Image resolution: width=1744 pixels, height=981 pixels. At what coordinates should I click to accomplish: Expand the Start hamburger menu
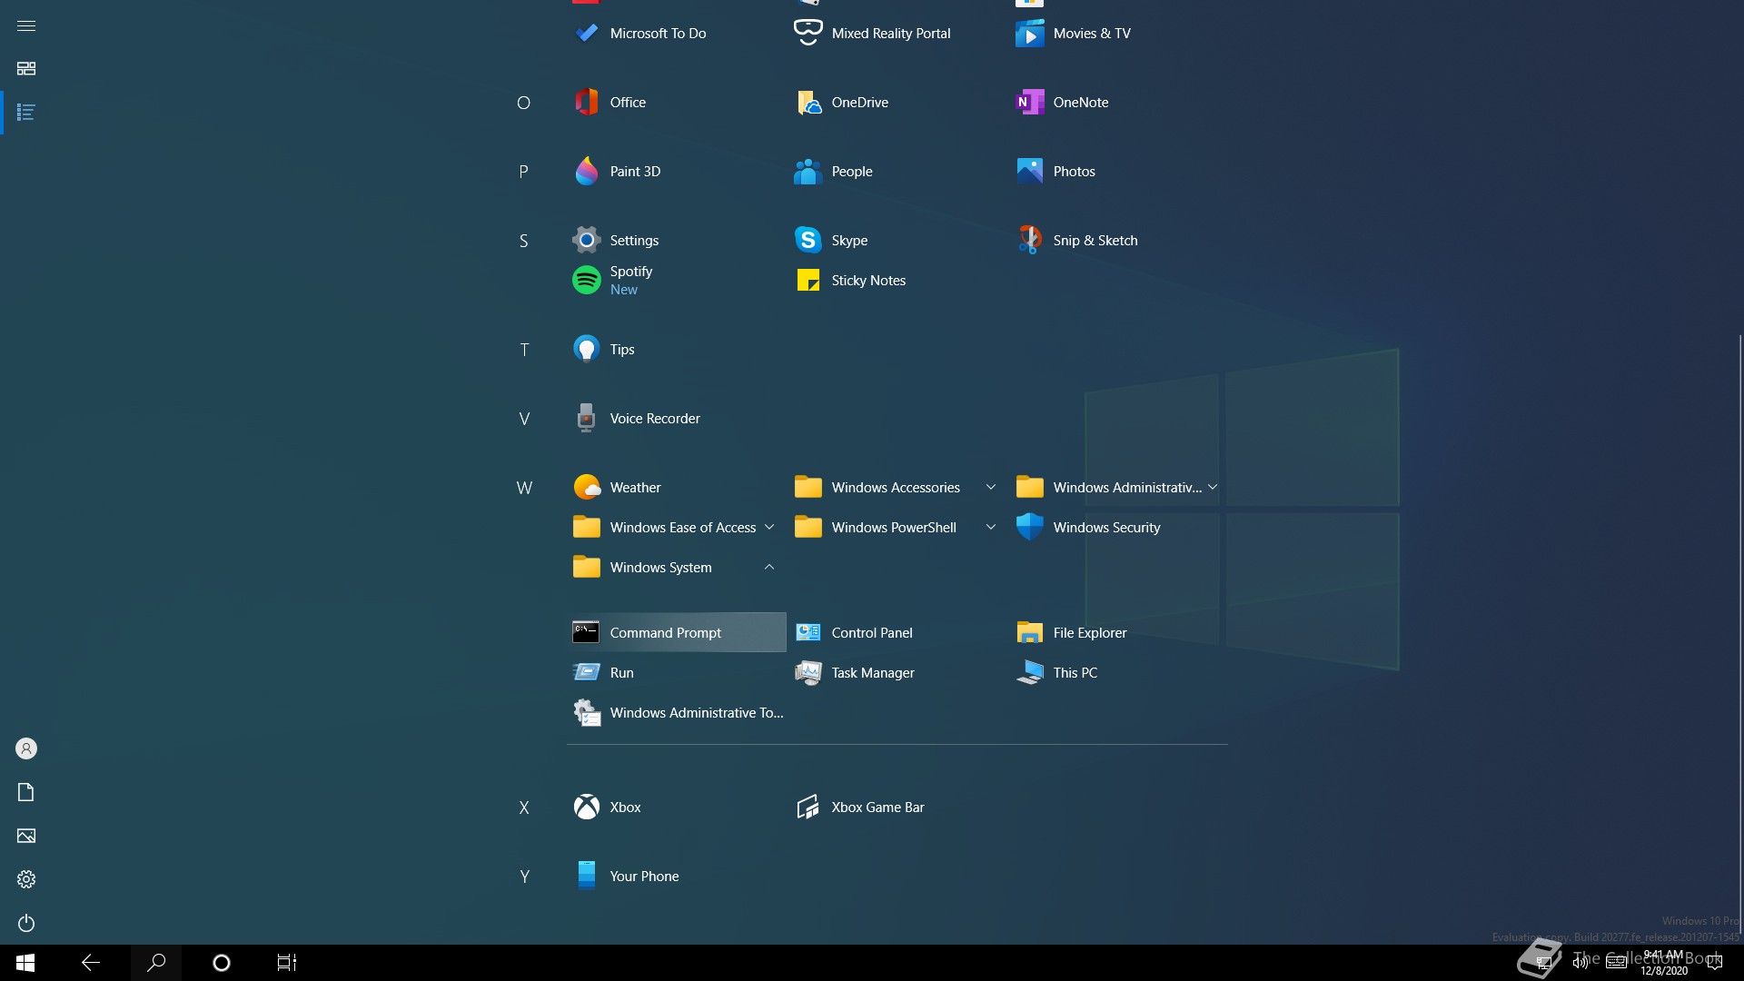click(x=26, y=25)
